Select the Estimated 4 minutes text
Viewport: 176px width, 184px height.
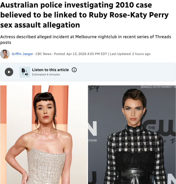pyautogui.click(x=46, y=75)
